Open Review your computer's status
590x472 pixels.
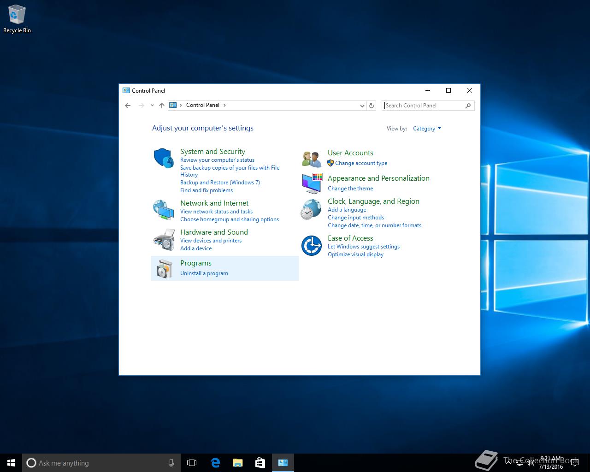coord(217,160)
